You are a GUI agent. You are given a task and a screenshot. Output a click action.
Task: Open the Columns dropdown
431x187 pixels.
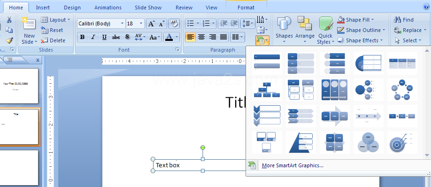[x=237, y=37]
